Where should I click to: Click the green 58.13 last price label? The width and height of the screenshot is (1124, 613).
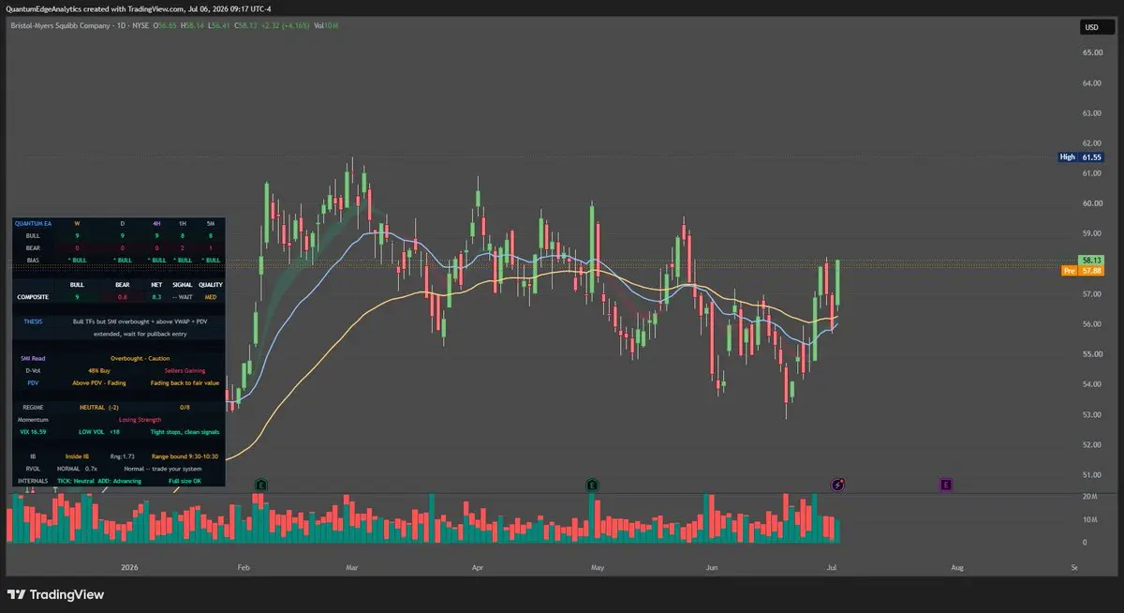point(1091,260)
